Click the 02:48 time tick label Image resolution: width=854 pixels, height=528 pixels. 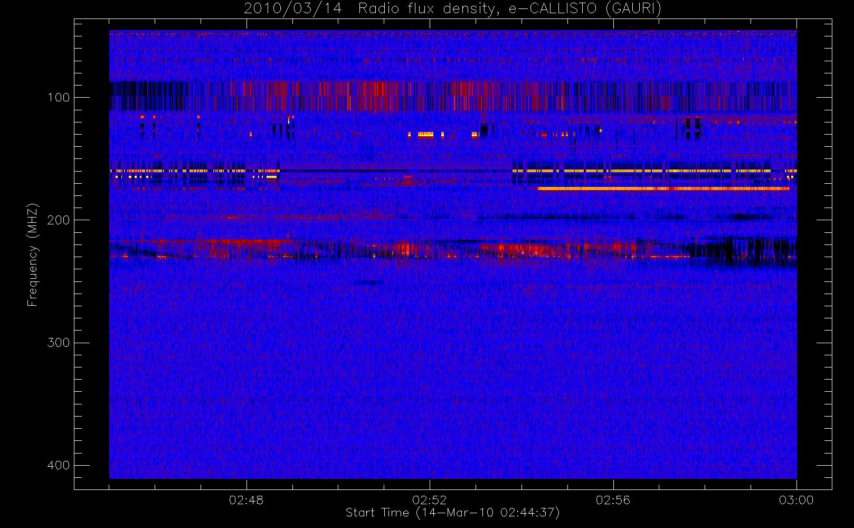coord(246,500)
